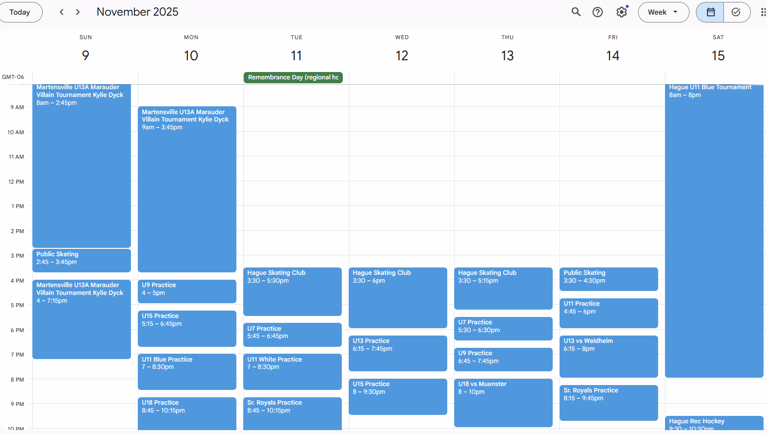The height and width of the screenshot is (435, 767).
Task: Select Saturday 15 date header
Action: 718,55
